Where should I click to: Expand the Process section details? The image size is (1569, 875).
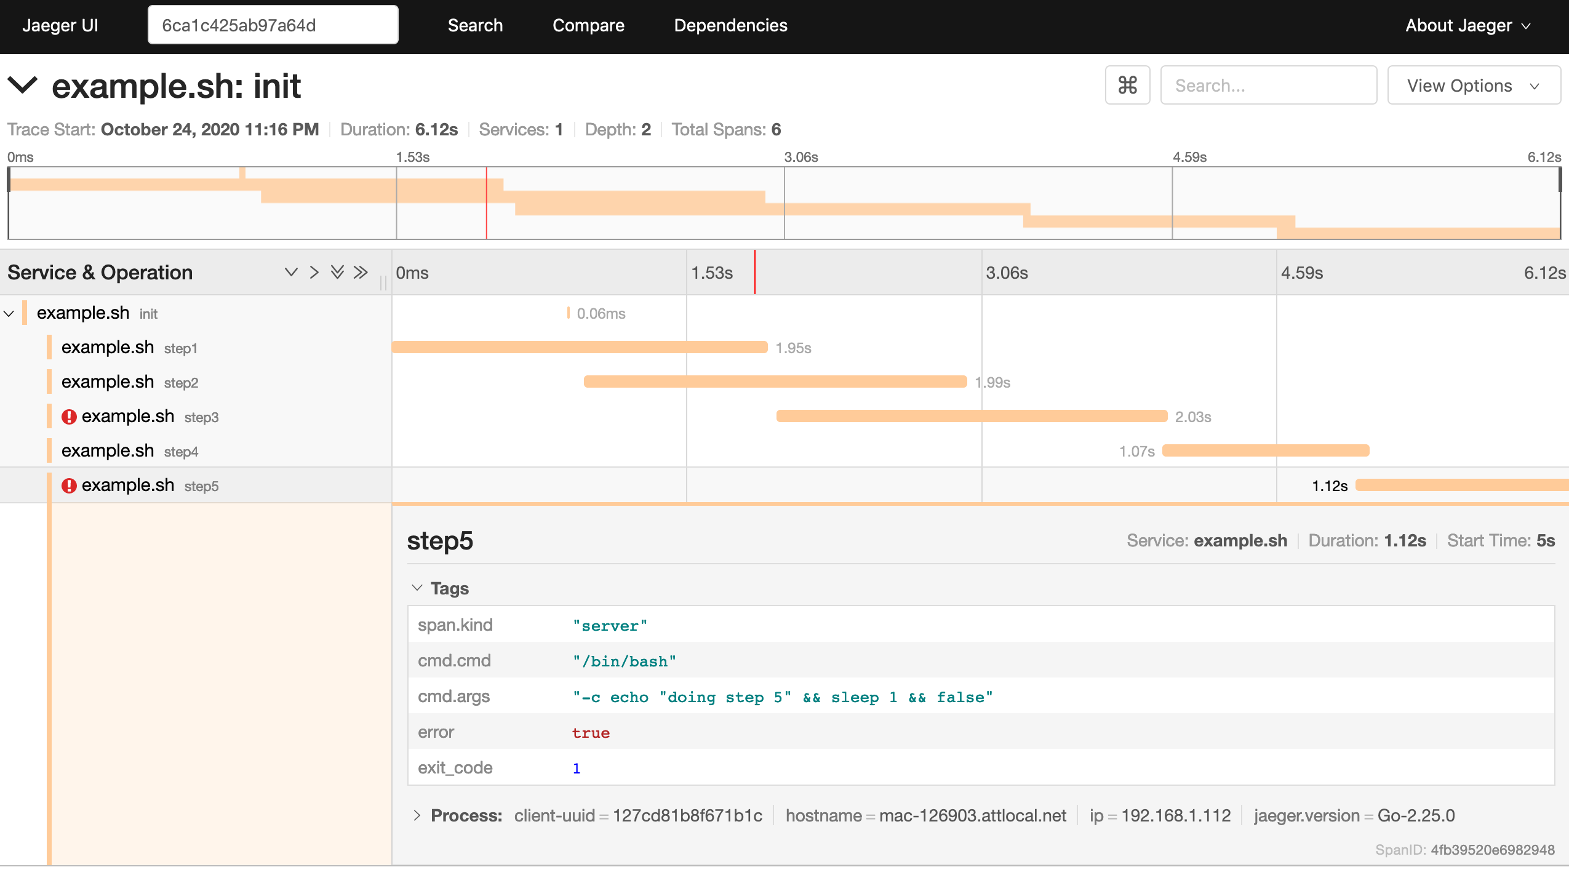tap(420, 815)
